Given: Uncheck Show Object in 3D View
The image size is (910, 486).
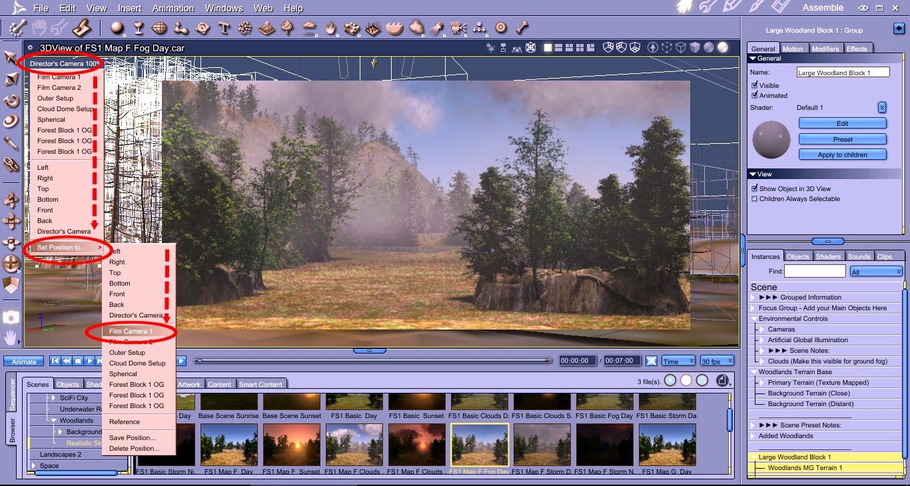Looking at the screenshot, I should coord(754,188).
